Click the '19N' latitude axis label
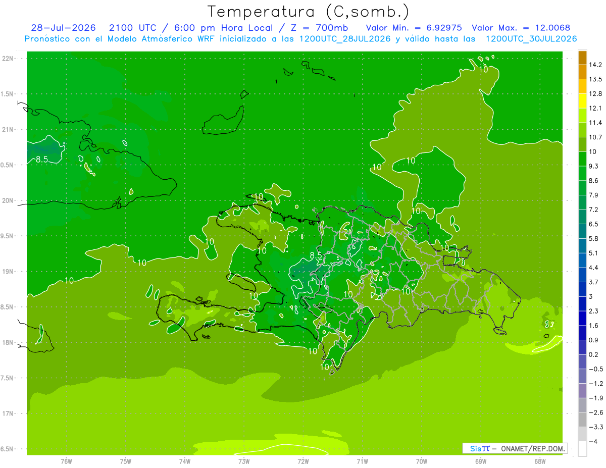Viewport: 606px width, 468px height. pos(8,272)
